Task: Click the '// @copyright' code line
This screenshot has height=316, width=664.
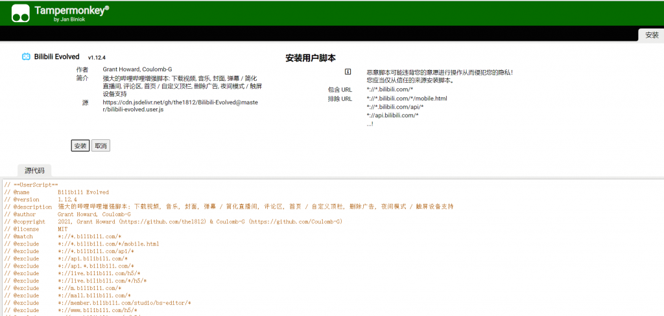Action: tap(173, 221)
